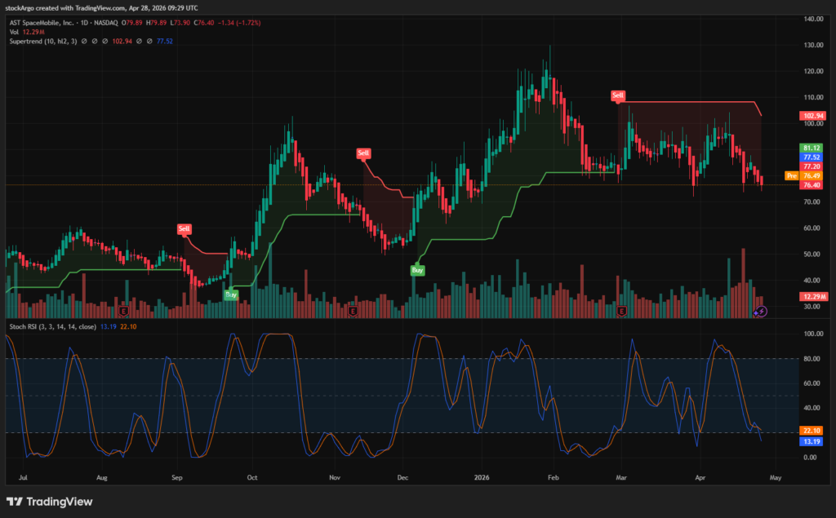Click the TradingView logo

50,502
